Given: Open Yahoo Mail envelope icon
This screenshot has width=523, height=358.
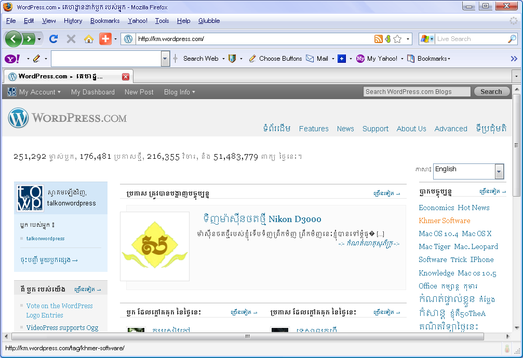Looking at the screenshot, I should pos(310,59).
